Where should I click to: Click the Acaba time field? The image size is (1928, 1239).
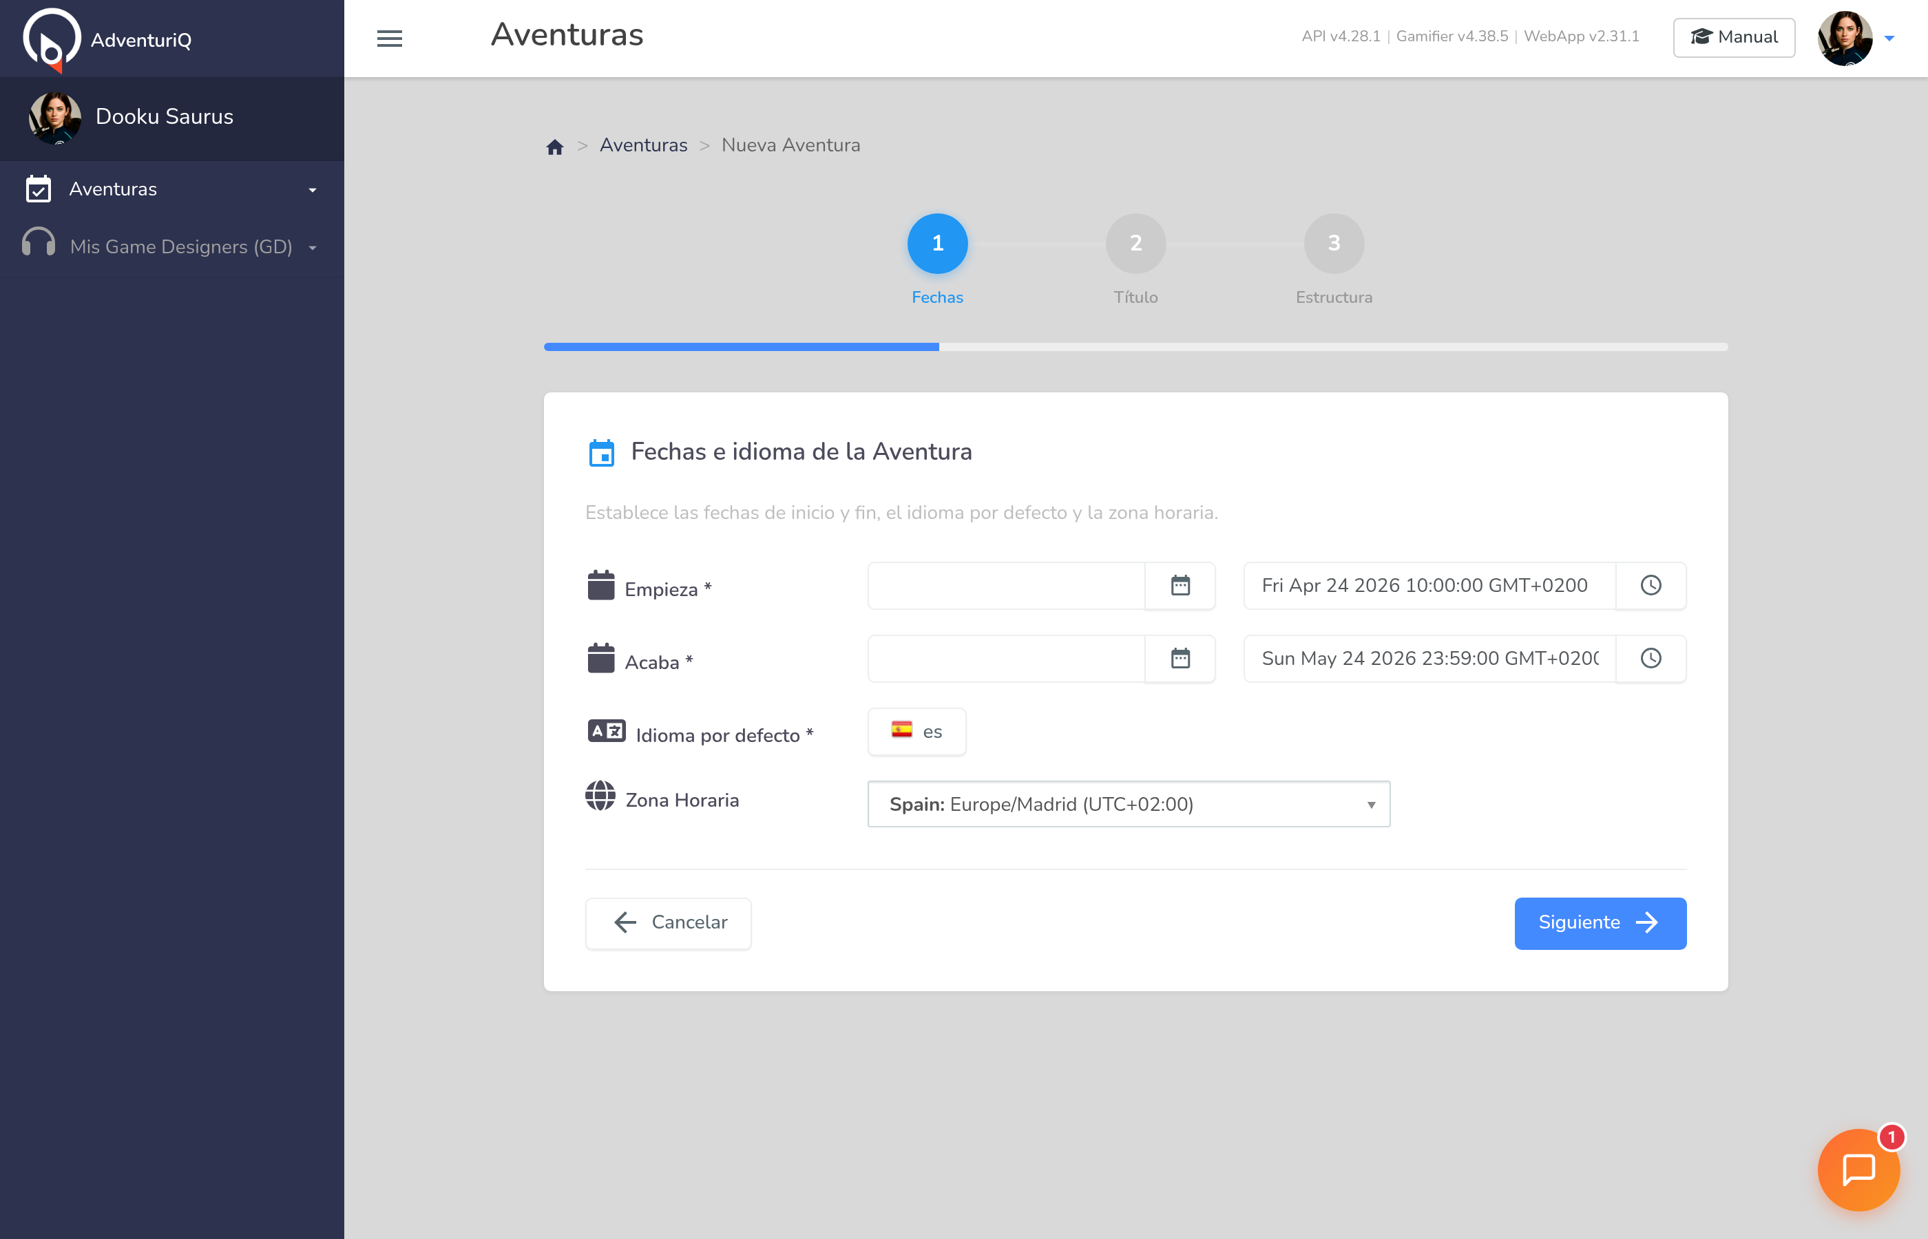click(x=1429, y=659)
